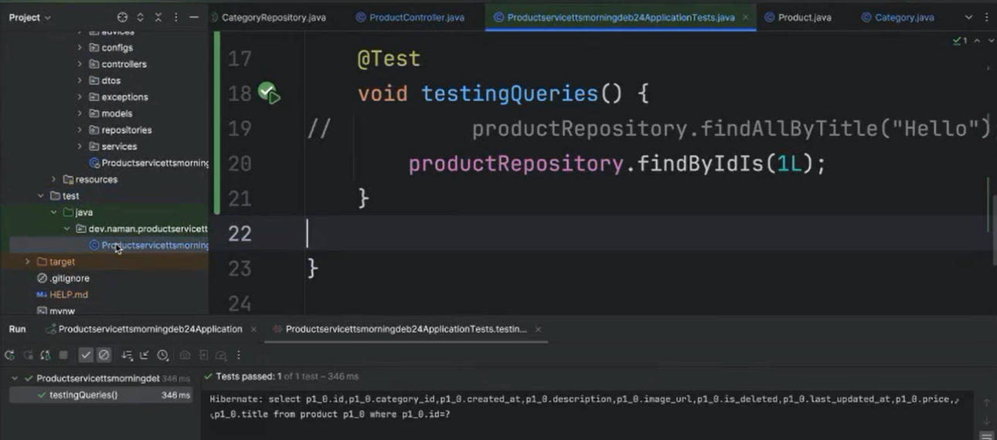Image resolution: width=997 pixels, height=440 pixels.
Task: Expand the models folder
Action: [80, 113]
